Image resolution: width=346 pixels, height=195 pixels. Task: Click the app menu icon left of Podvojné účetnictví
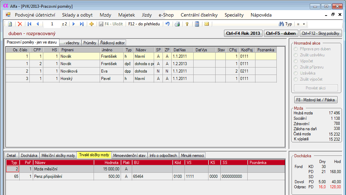point(8,15)
